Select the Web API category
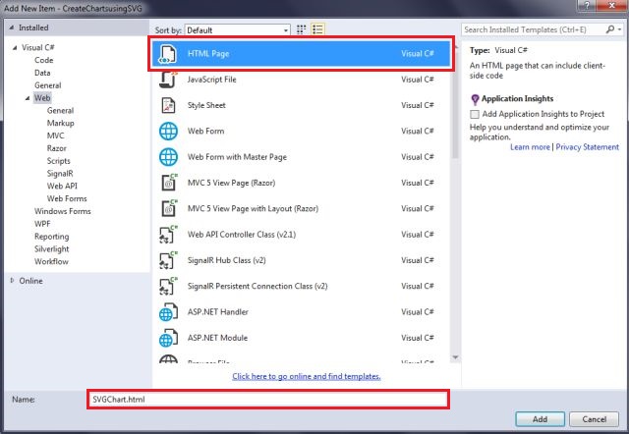 [62, 186]
